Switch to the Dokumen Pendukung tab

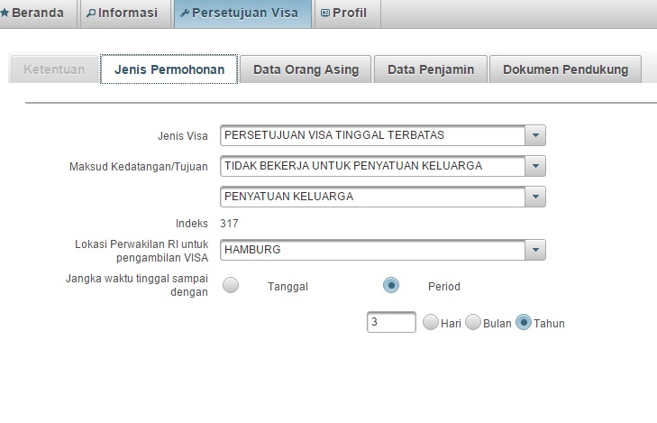565,69
